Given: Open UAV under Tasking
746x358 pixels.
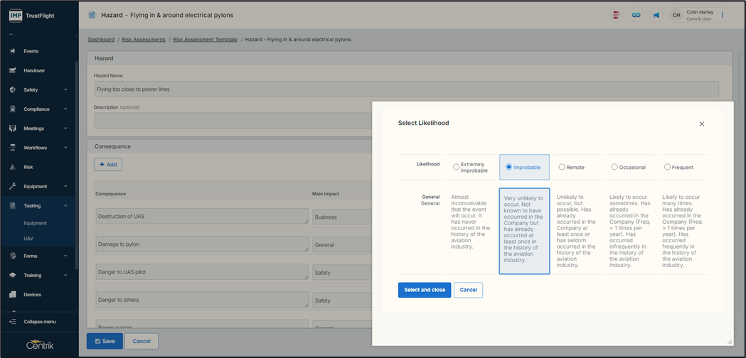Looking at the screenshot, I should pos(28,239).
